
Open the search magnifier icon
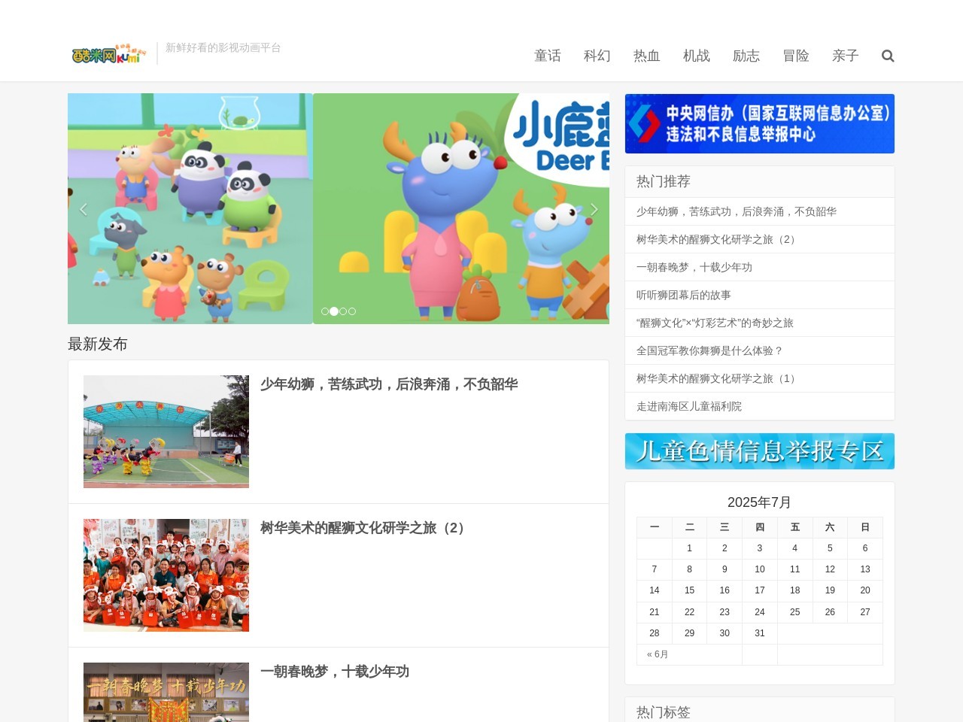pos(888,56)
